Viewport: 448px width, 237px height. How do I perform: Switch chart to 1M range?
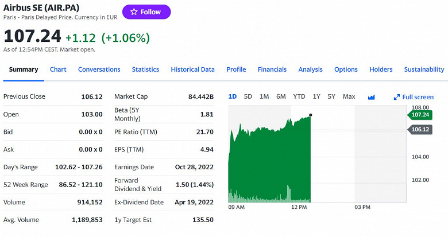point(264,96)
